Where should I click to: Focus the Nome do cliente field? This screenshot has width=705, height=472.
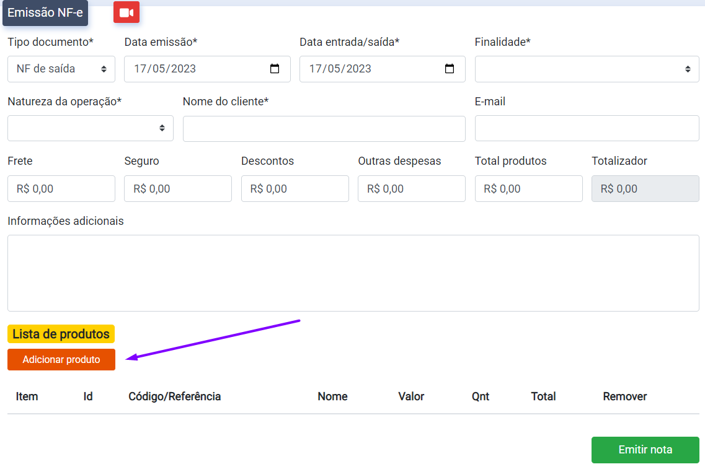(x=324, y=128)
